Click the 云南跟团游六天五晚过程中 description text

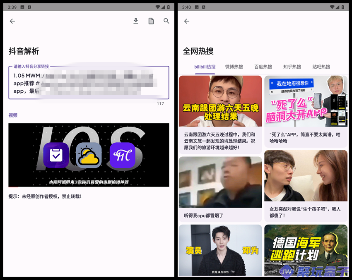point(219,141)
